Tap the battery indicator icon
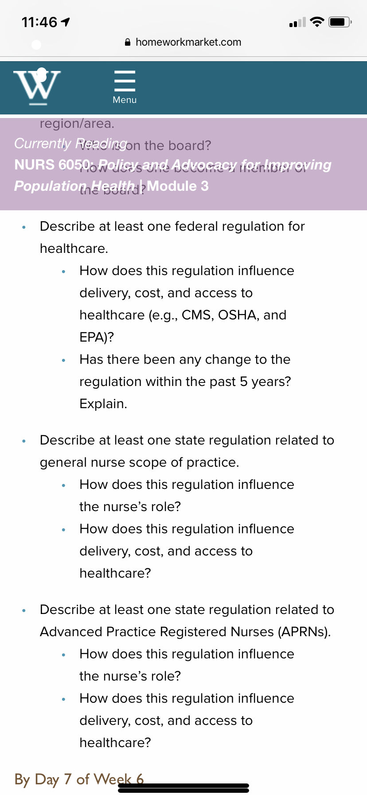This screenshot has width=367, height=795. [x=340, y=22]
